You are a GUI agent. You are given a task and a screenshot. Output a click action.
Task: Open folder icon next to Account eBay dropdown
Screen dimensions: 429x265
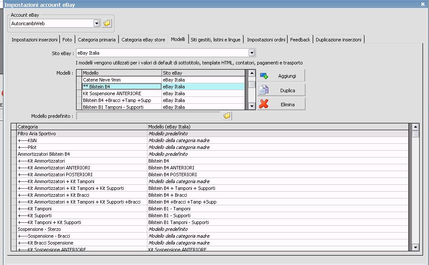(107, 23)
